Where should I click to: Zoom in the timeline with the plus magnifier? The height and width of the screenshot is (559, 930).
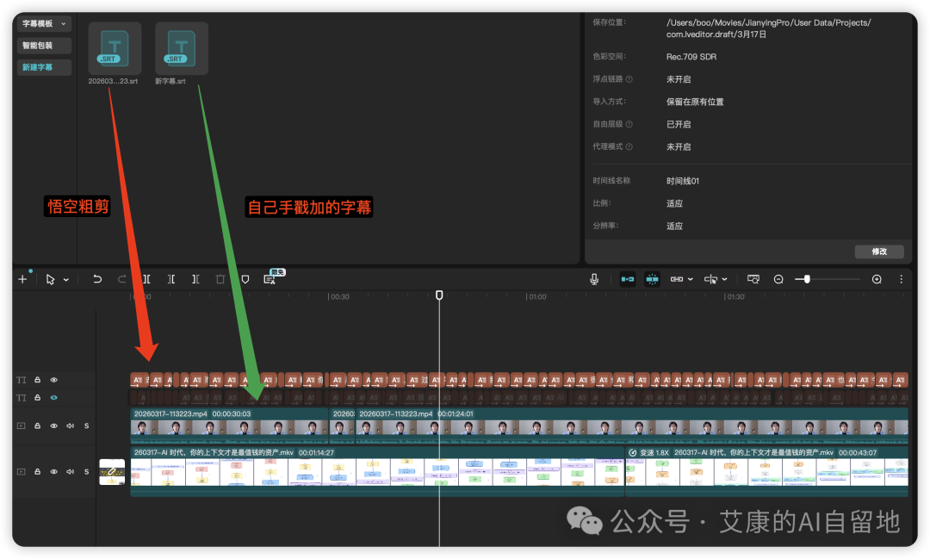(x=877, y=279)
